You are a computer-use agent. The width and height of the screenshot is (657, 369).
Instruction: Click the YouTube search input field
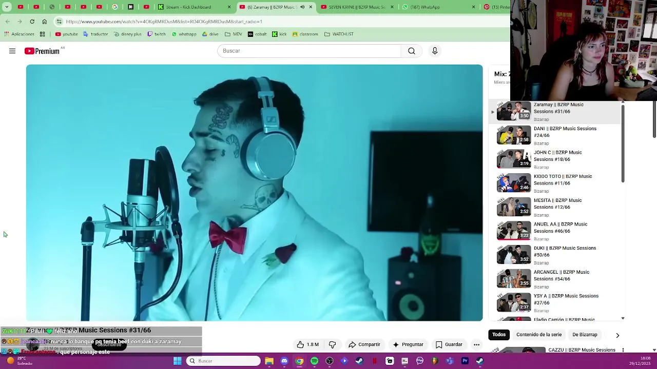[309, 51]
